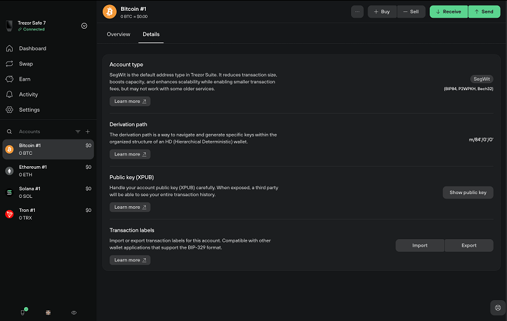Search accounts using the magnifier icon
This screenshot has height=321, width=507.
[10, 132]
